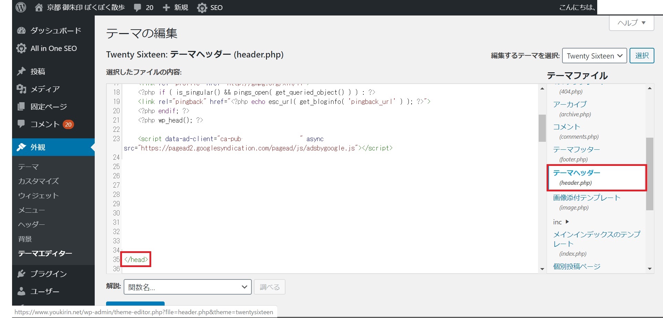Go to テーマ submenu under 外観
The height and width of the screenshot is (318, 663).
[x=28, y=167]
